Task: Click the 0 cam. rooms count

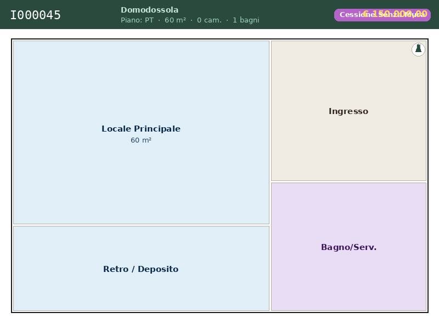Action: [x=209, y=20]
